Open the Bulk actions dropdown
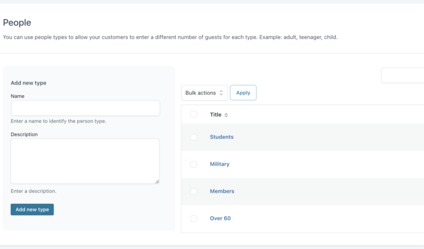Viewport: 424px width, 249px height. (204, 93)
